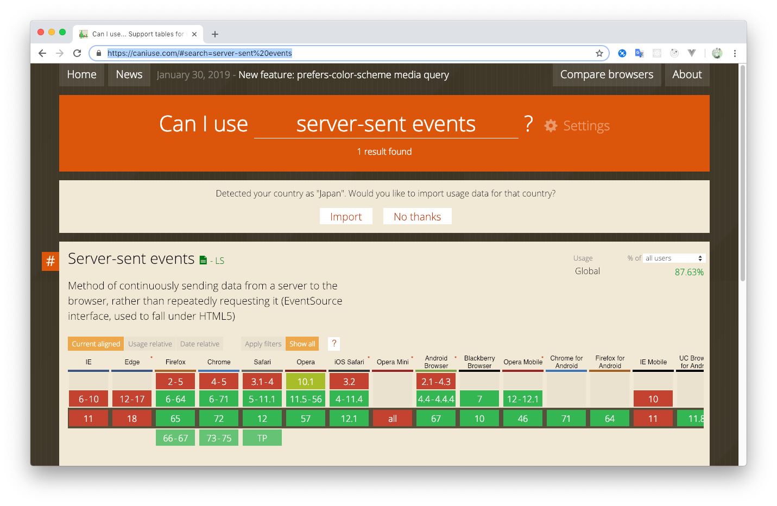Click the IE 11 current cell

coord(89,419)
